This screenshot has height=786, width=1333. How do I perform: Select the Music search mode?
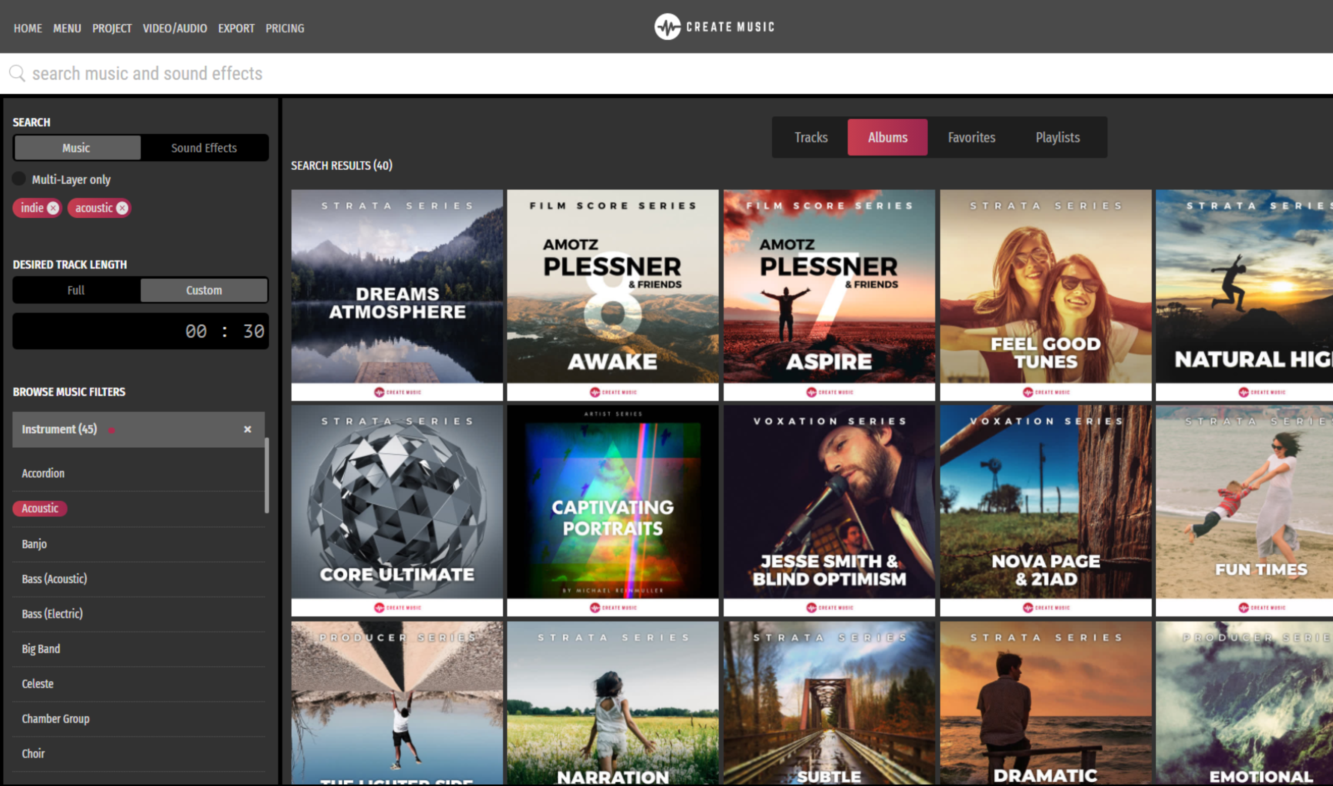tap(77, 148)
